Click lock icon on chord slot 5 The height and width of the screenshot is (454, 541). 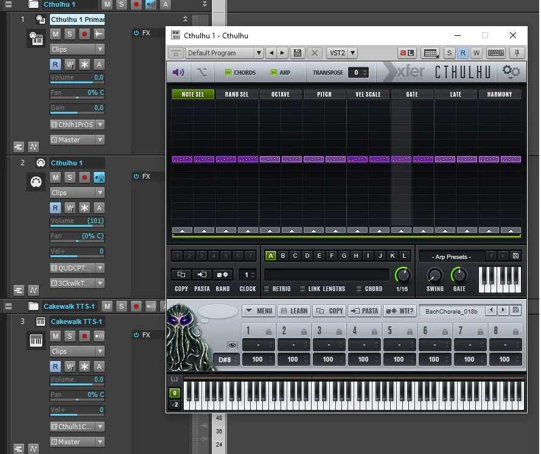410,332
